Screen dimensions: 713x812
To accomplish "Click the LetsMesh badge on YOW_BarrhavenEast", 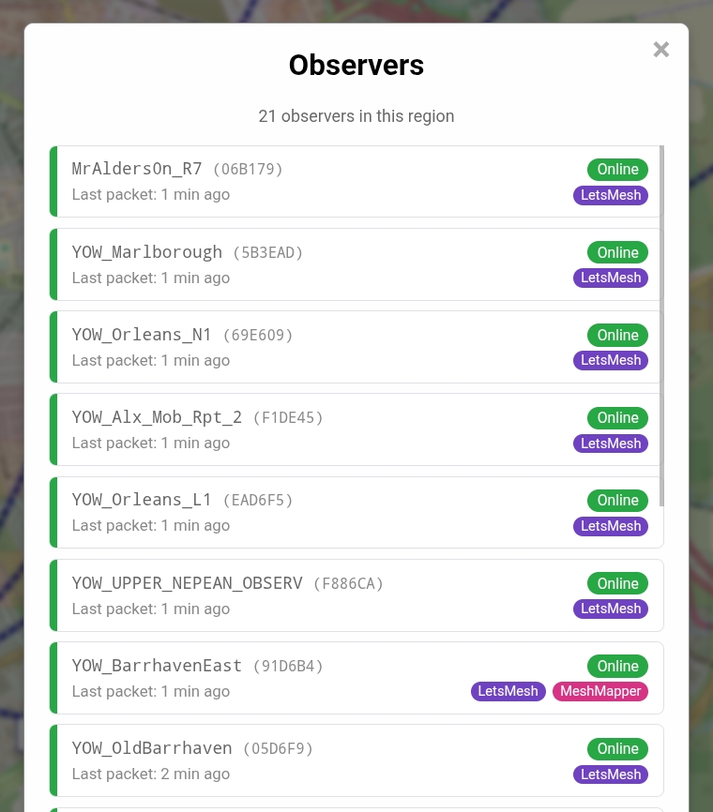I will [x=508, y=691].
